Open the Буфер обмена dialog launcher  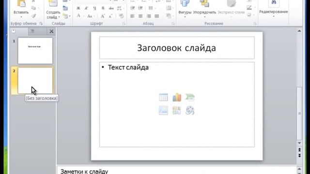[x=41, y=24]
